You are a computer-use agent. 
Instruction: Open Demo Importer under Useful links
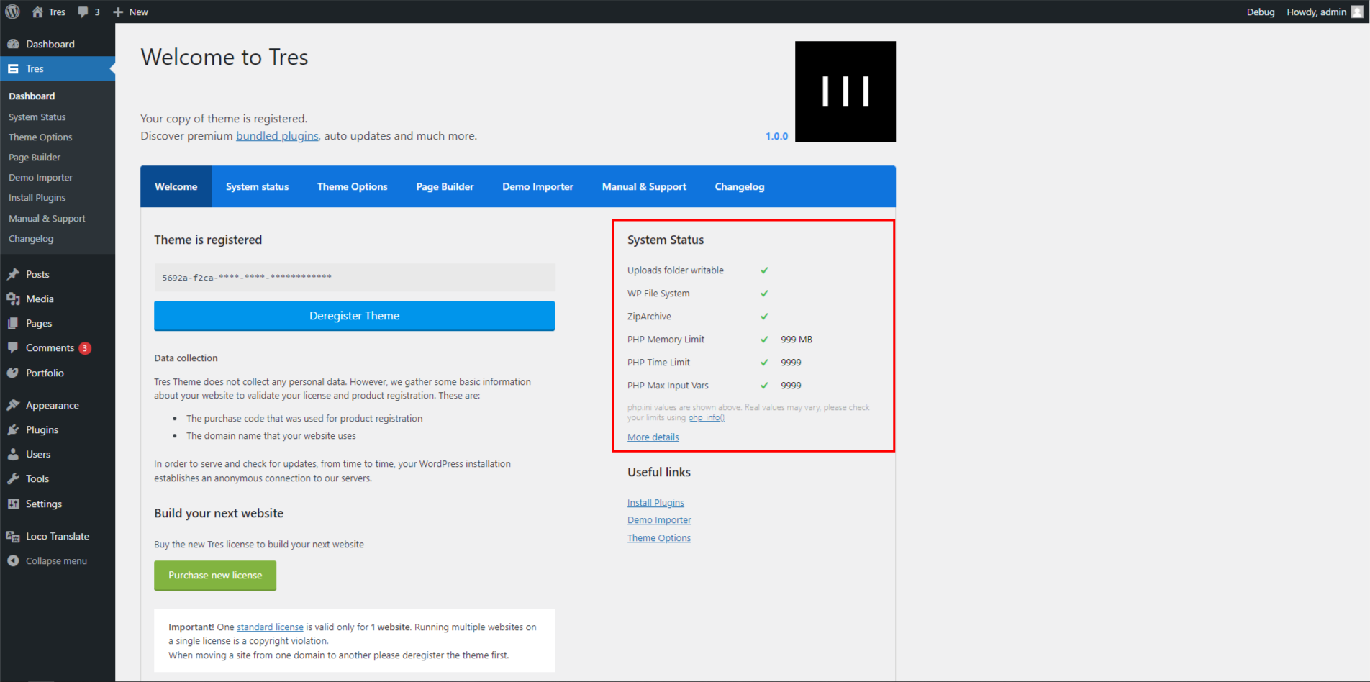click(x=659, y=520)
